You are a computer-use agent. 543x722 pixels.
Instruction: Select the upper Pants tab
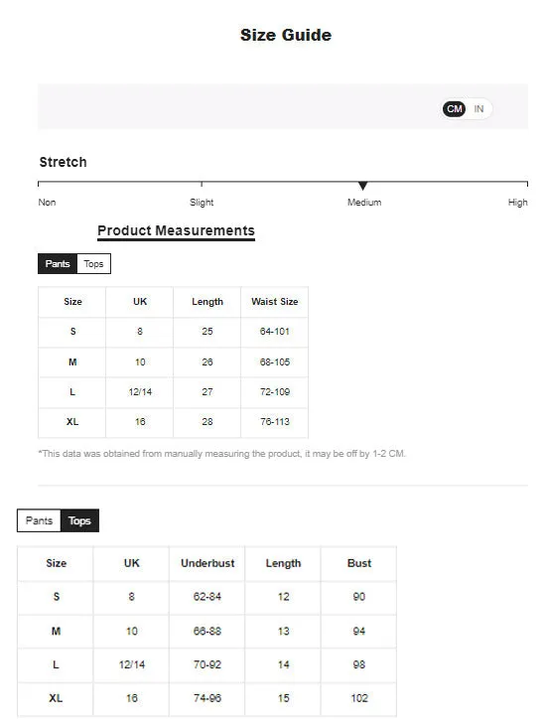tap(58, 264)
